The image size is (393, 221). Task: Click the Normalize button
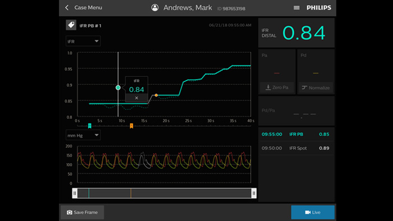point(316,88)
